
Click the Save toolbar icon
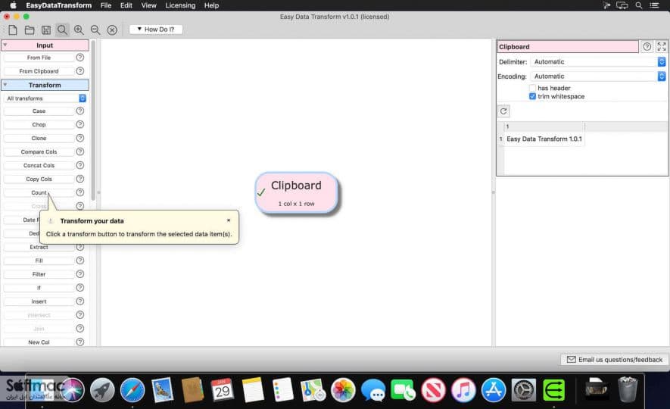point(45,30)
